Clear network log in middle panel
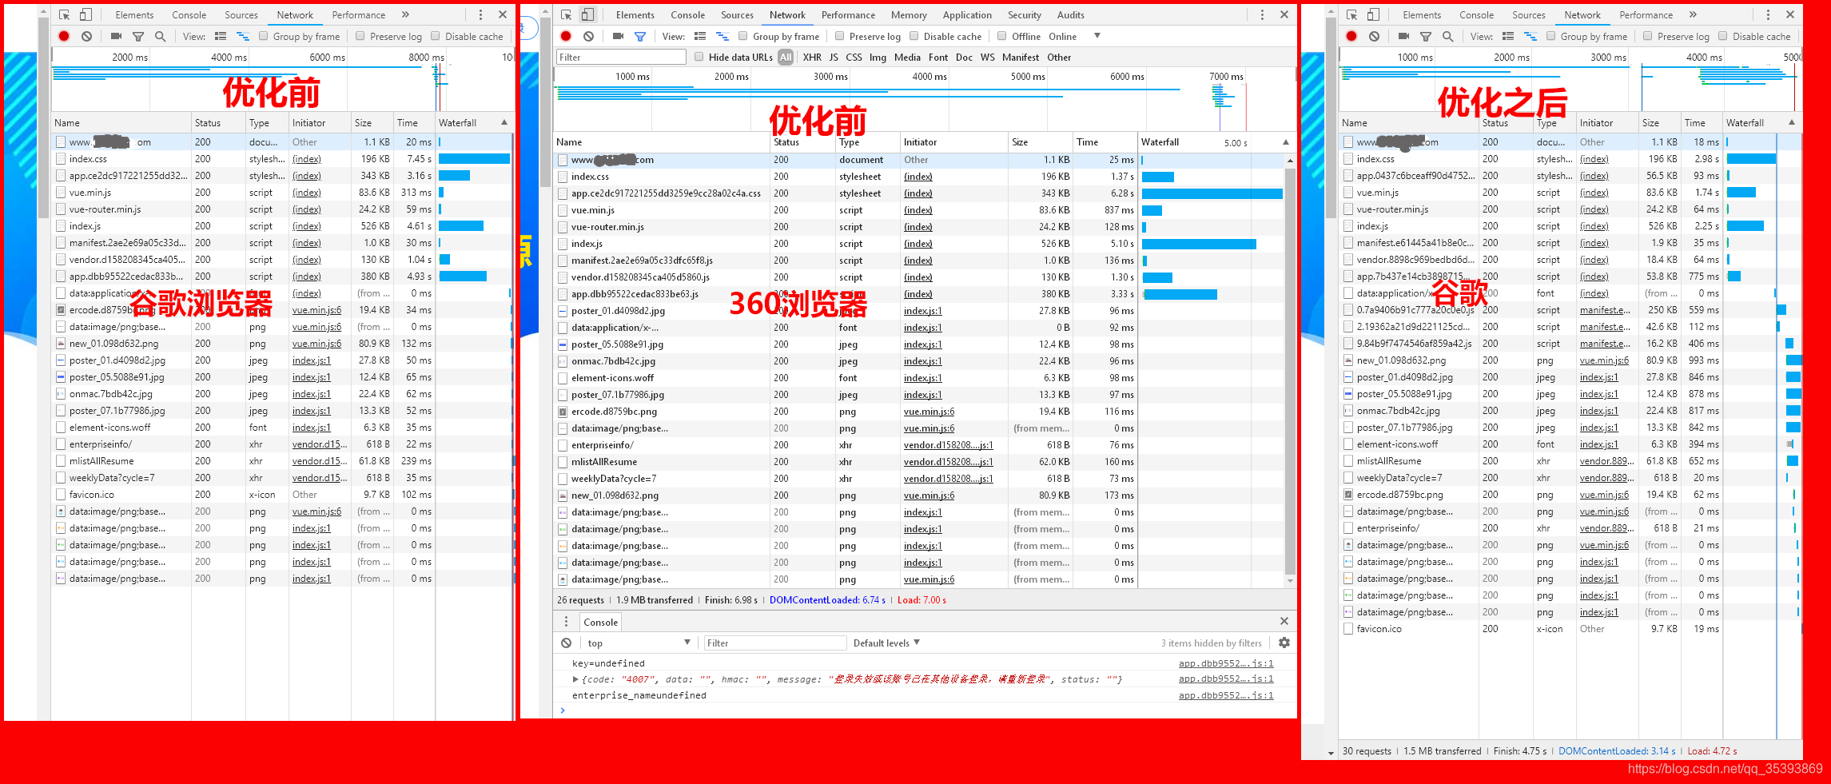Screen dimensions: 1831x784 pyautogui.click(x=588, y=36)
